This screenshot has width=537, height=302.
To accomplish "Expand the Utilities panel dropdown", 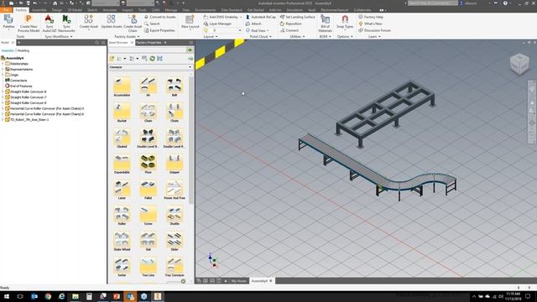I will tap(297, 36).
